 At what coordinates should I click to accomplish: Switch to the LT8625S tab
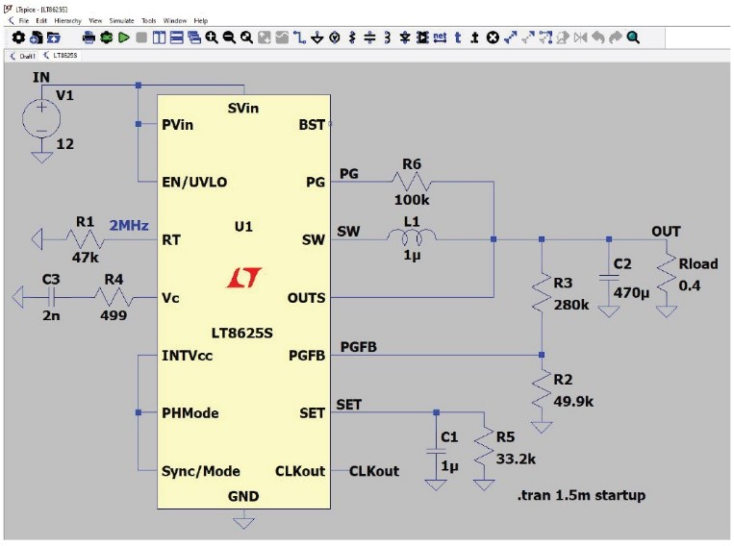(x=61, y=55)
